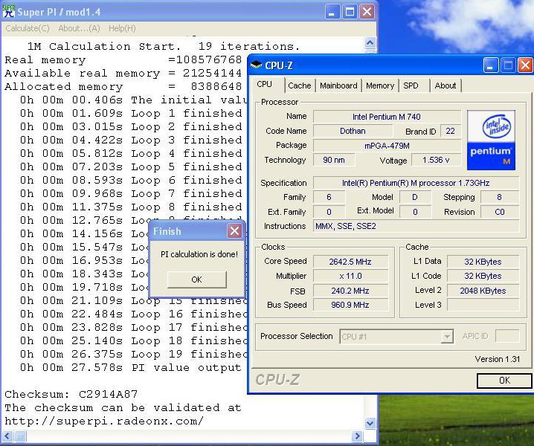The height and width of the screenshot is (446, 534).
Task: Maximize the Super PI window
Action: tap(350, 12)
